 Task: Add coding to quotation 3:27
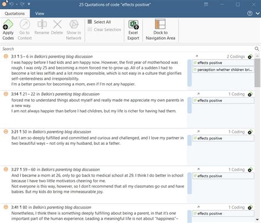coord(250,170)
